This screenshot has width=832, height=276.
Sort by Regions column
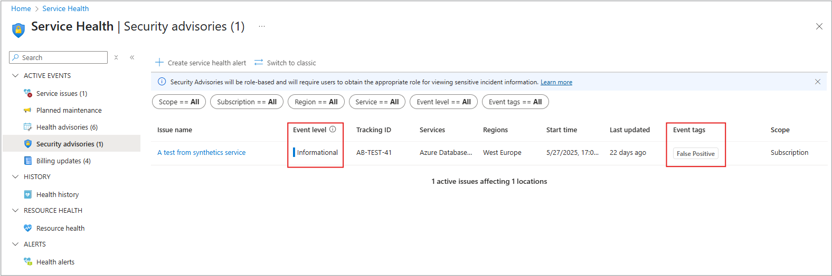coord(495,130)
